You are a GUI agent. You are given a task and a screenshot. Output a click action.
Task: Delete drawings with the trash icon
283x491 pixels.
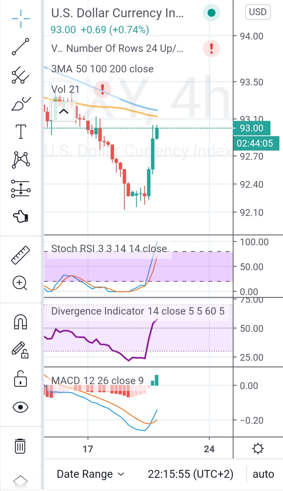click(20, 446)
